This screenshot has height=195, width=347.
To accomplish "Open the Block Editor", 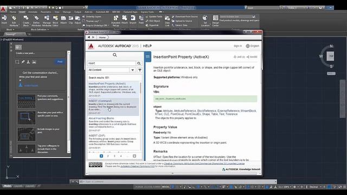I will 55,21.
